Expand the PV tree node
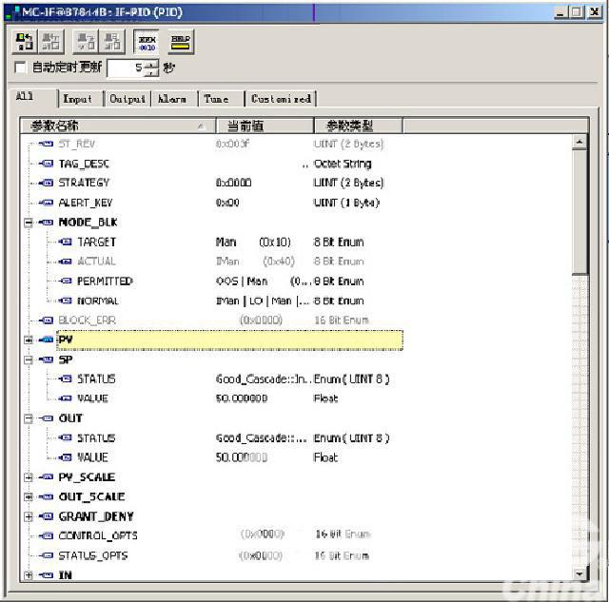609x602 pixels. click(29, 340)
